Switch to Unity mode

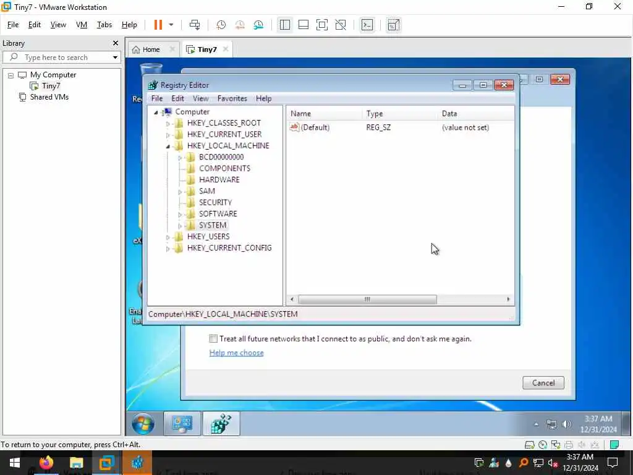[341, 25]
